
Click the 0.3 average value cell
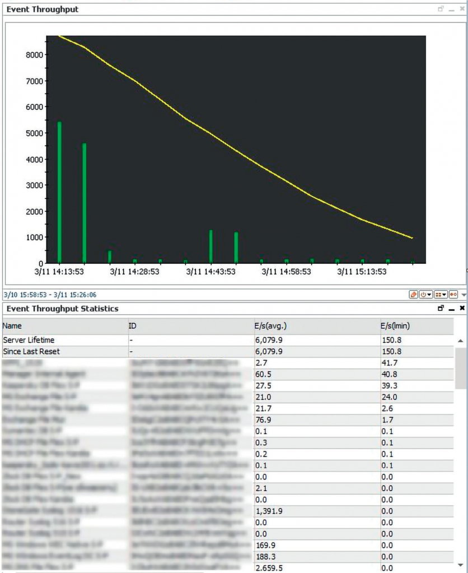tap(317, 442)
